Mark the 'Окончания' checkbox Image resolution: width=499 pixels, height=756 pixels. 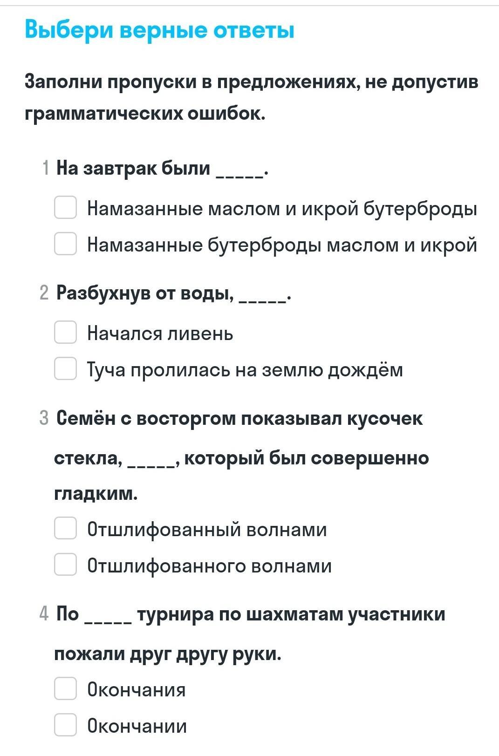[x=65, y=688]
